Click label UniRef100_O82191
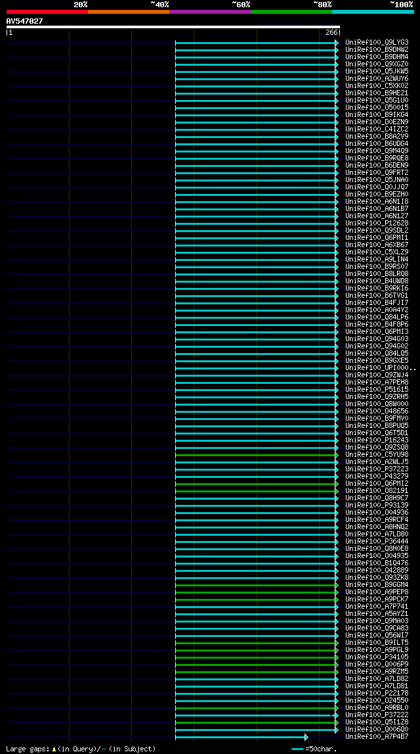420x754 pixels. tap(377, 491)
